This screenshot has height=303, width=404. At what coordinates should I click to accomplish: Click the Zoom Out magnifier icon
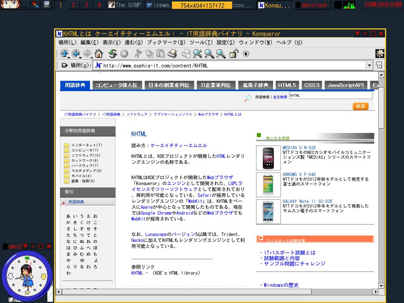coord(221,54)
